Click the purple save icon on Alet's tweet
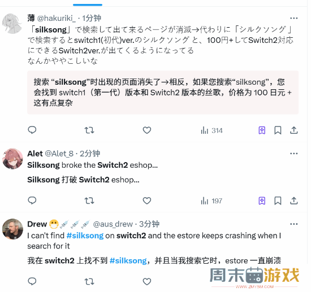 (x=262, y=201)
